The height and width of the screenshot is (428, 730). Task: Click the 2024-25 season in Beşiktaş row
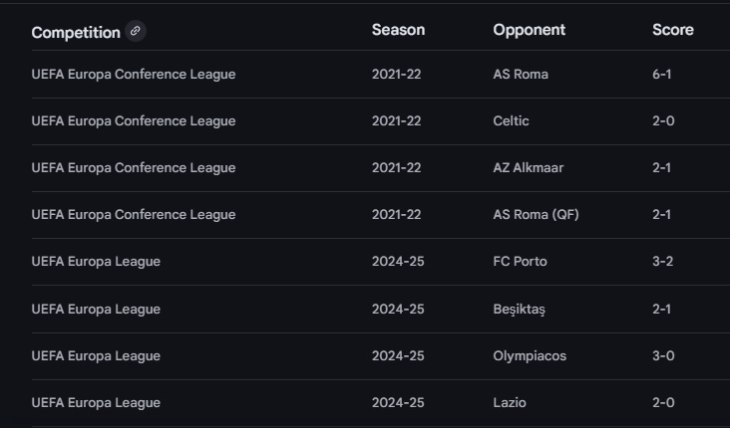pos(398,309)
